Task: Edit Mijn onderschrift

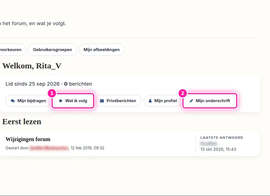Action: [x=210, y=101]
